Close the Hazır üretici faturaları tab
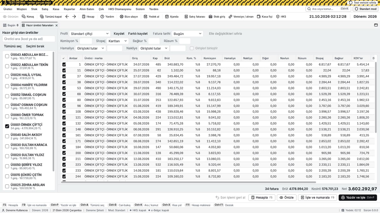 pos(56,25)
